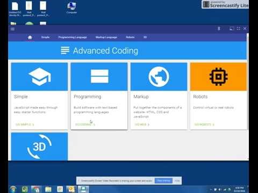
Task: Click the white tile taskbar icon before Outlook
Action: point(60,189)
